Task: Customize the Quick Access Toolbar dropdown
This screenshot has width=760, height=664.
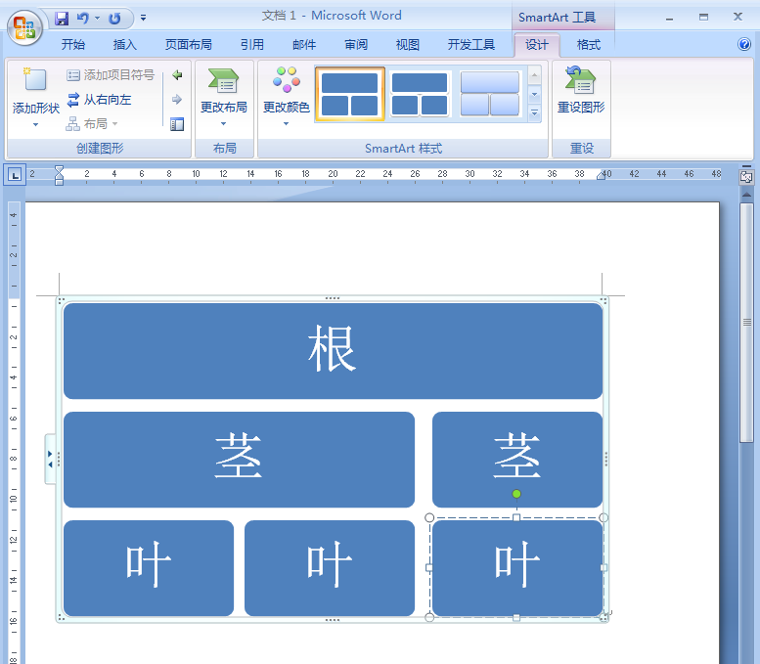Action: click(x=144, y=19)
